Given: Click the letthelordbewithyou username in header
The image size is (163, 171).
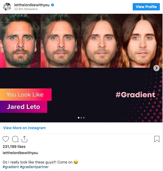Looking at the screenshot, I should tap(32, 5).
